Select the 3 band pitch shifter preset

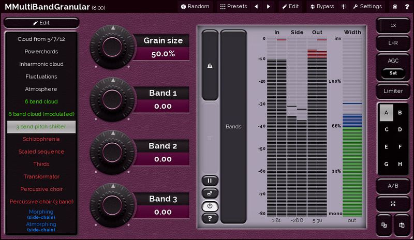[x=41, y=127]
